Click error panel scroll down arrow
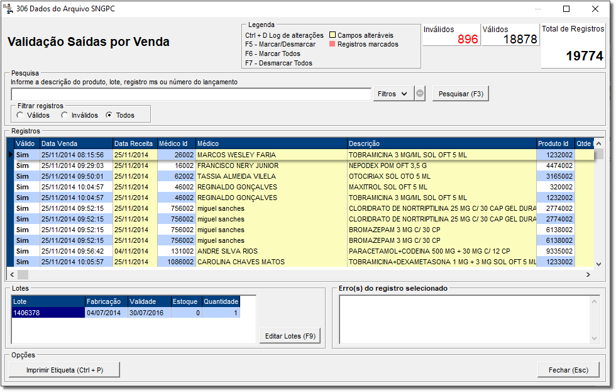Screen dimensions: 616x392 pos(595,339)
